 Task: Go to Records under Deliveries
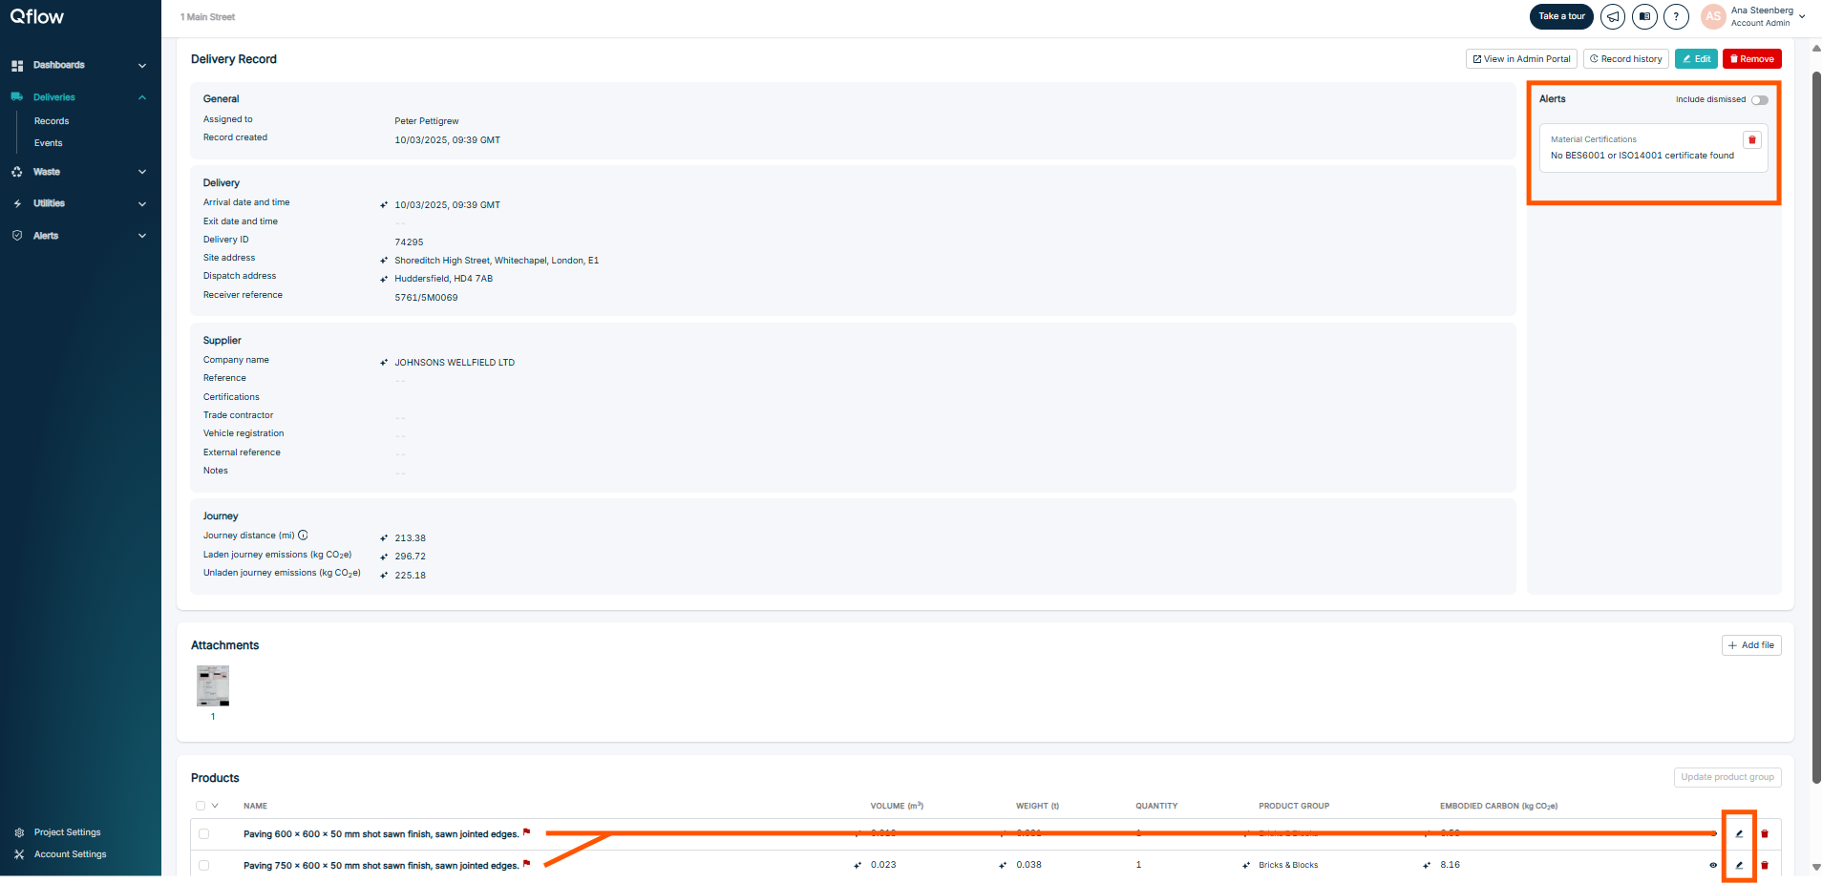pyautogui.click(x=51, y=120)
